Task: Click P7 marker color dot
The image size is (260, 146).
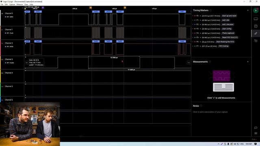Action: (x=195, y=46)
